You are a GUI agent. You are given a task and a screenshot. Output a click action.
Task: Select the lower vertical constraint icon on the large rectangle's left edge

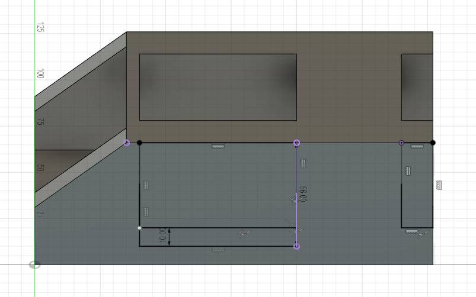[x=146, y=212]
